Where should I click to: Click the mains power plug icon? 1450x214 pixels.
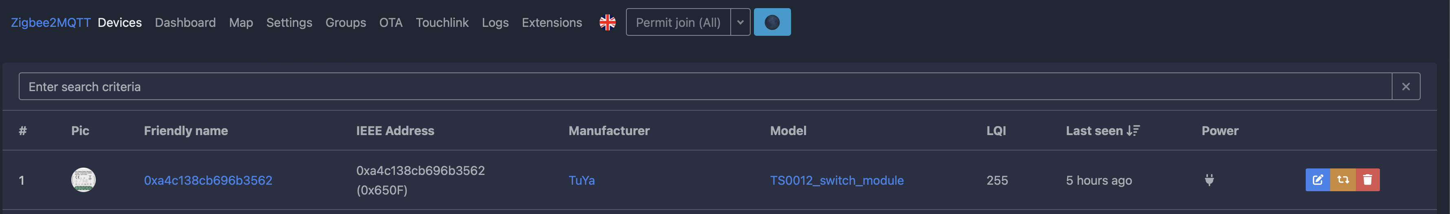(1209, 180)
